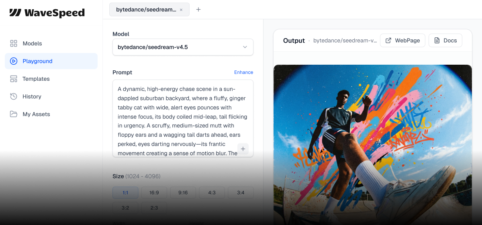Choose the 9:16 aspect ratio
The height and width of the screenshot is (225, 482).
pyautogui.click(x=183, y=192)
